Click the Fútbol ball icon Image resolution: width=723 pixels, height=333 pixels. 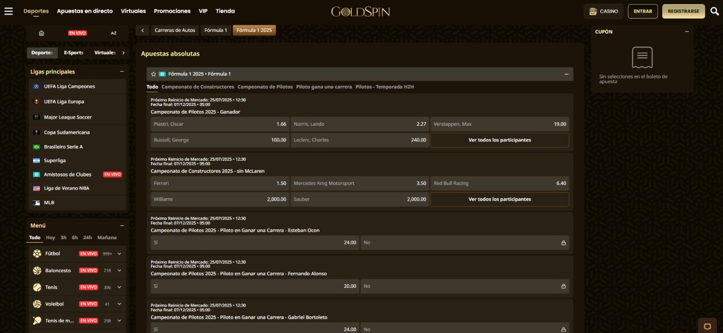click(37, 254)
